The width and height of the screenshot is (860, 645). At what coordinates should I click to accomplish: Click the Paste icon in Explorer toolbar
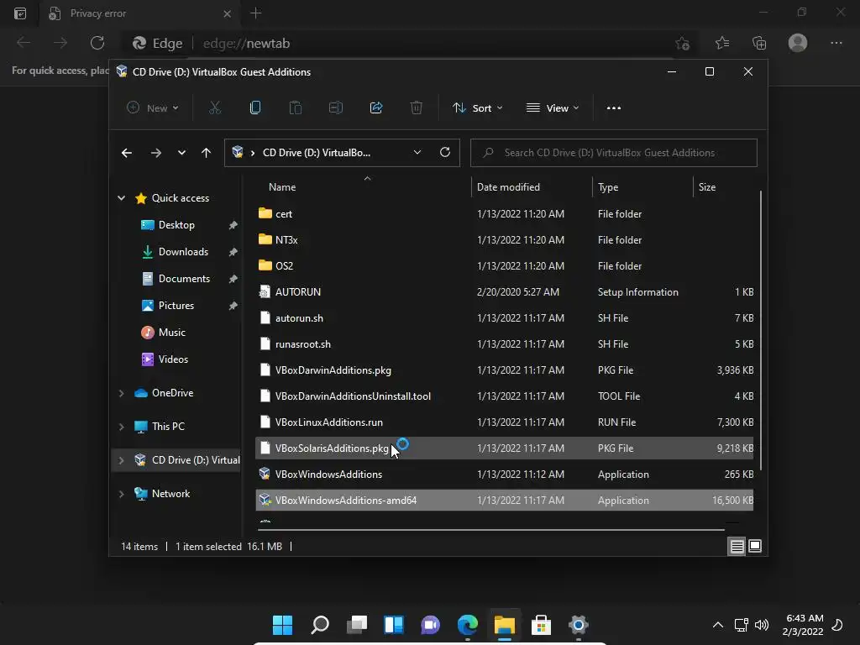click(x=296, y=108)
